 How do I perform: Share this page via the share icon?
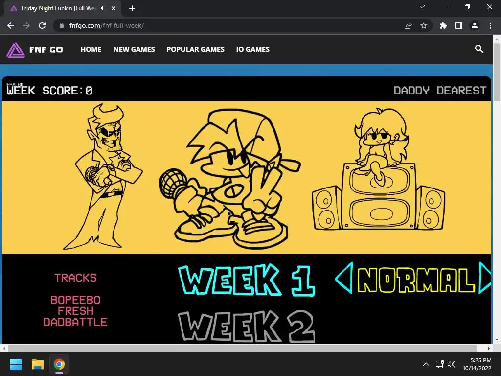click(x=408, y=25)
